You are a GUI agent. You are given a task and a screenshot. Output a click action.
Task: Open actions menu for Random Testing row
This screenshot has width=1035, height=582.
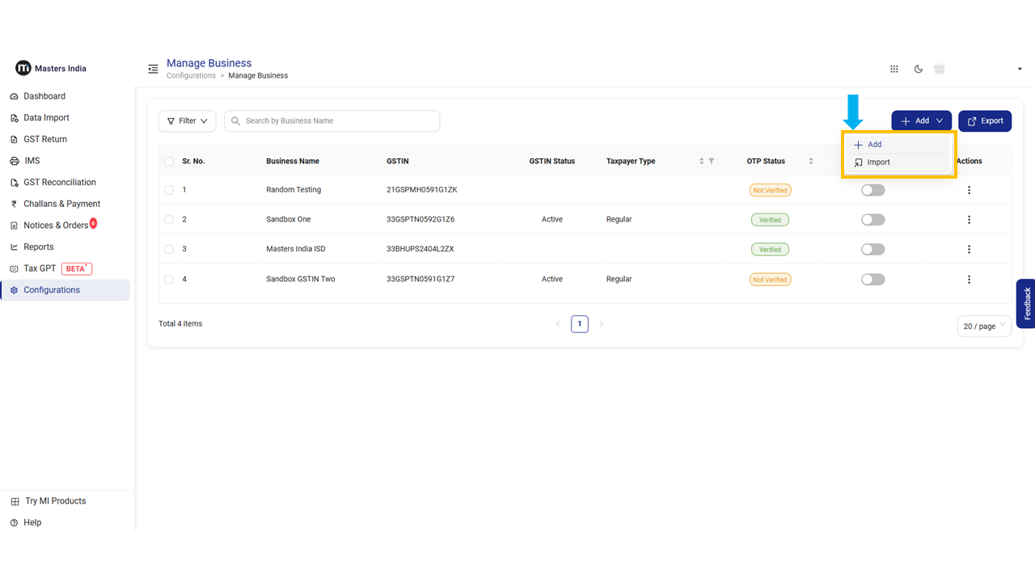pyautogui.click(x=969, y=190)
